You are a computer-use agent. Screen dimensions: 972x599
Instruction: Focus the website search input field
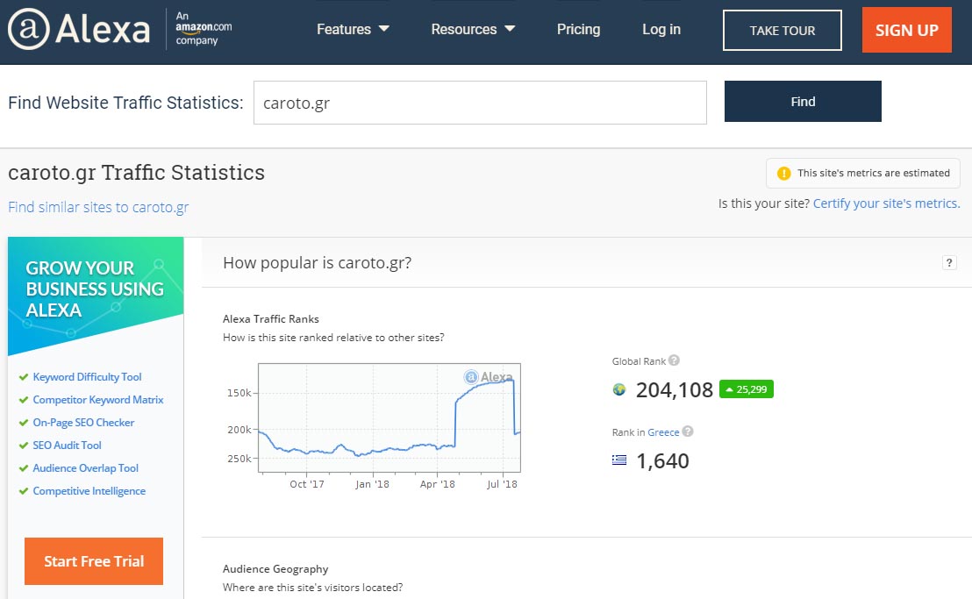click(x=480, y=103)
